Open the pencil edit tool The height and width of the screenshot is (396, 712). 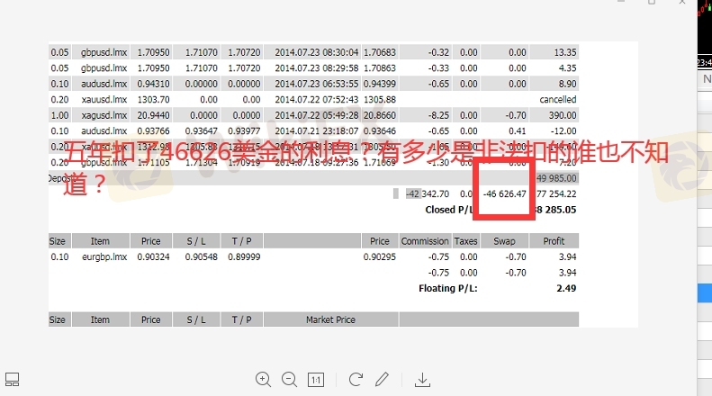382,379
